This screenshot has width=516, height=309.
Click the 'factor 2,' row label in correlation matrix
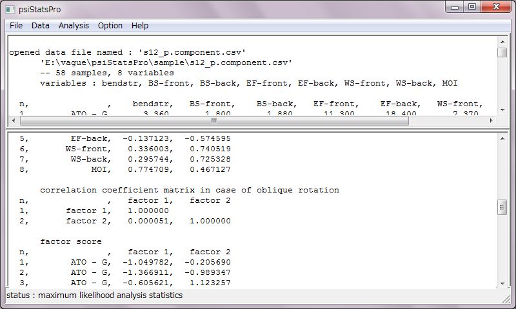tap(88, 221)
